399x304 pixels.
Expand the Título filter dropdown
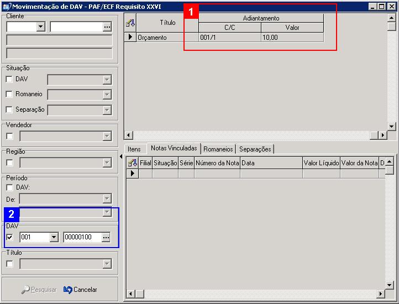(x=107, y=264)
